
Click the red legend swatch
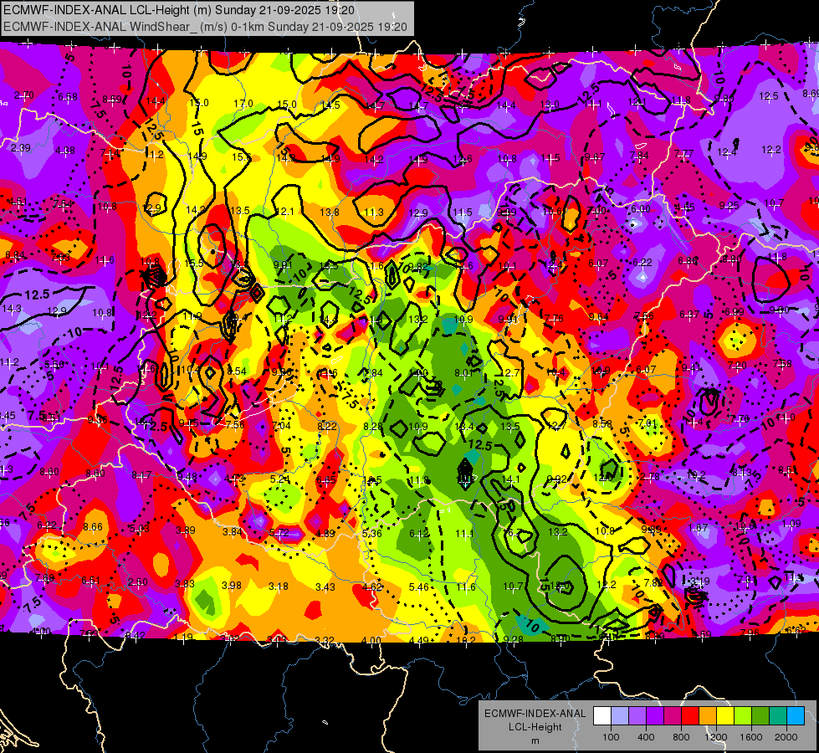pyautogui.click(x=690, y=716)
